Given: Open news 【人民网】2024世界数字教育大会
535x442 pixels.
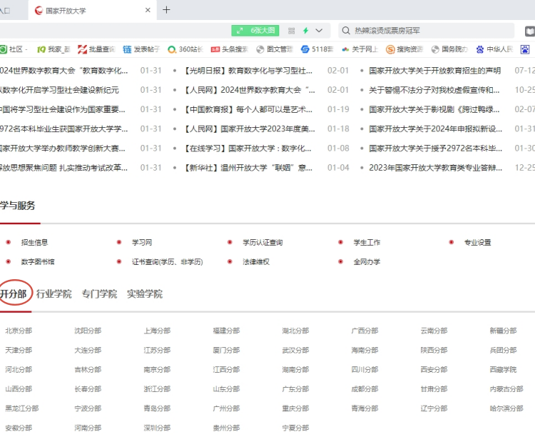Looking at the screenshot, I should [249, 90].
